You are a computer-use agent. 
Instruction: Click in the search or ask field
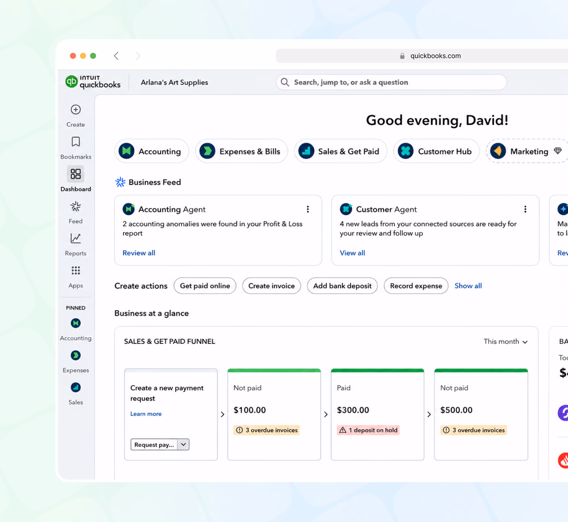point(391,82)
